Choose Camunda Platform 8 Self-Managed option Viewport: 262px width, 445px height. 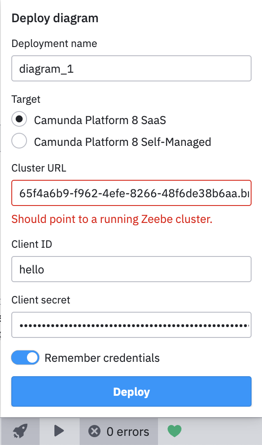click(19, 141)
